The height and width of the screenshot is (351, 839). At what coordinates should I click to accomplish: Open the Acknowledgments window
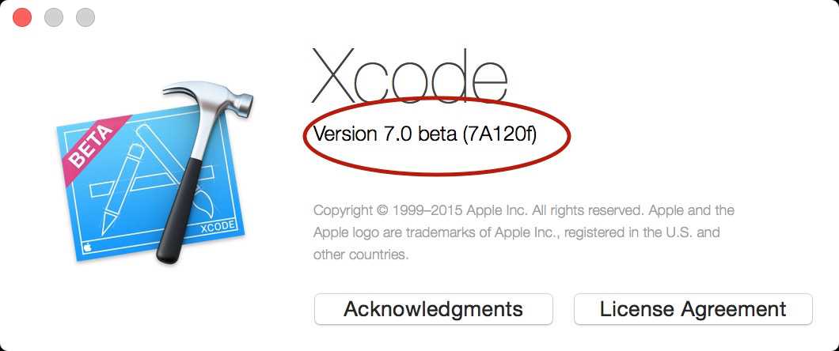[x=433, y=309]
